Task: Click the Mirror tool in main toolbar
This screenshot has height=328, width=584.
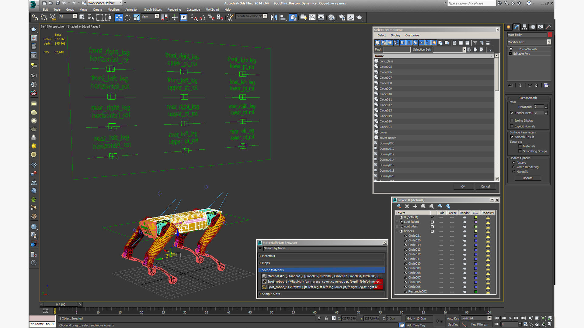Action: click(274, 17)
